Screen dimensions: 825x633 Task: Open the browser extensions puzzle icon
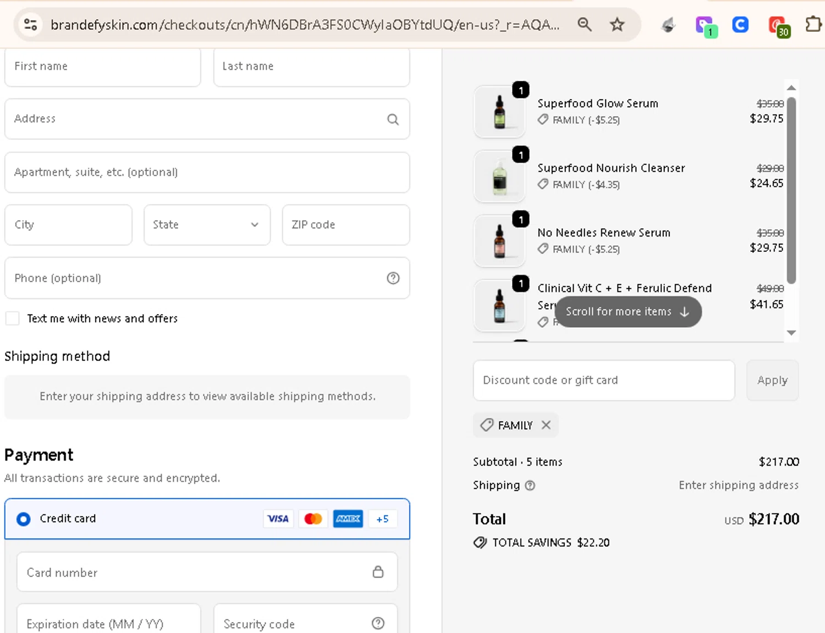tap(813, 25)
